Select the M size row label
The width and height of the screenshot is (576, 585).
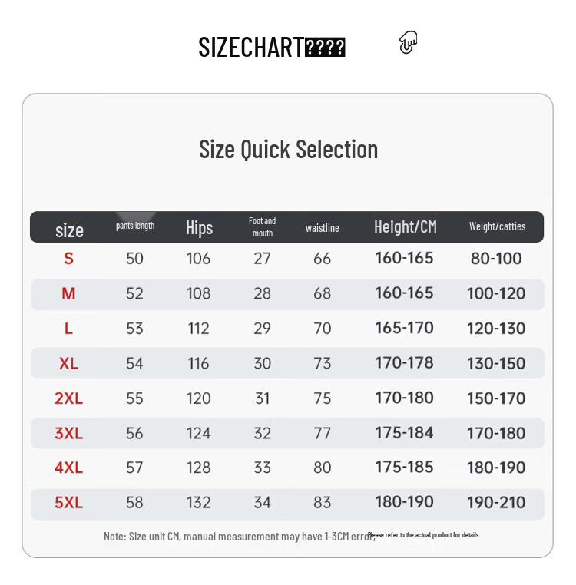[68, 293]
